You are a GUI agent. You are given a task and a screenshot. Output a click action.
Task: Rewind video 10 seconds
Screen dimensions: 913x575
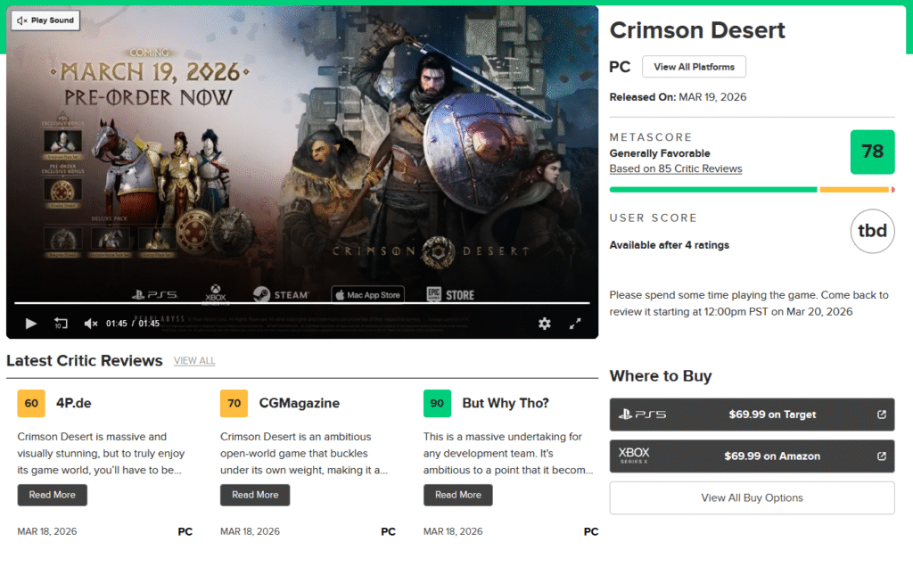click(61, 324)
